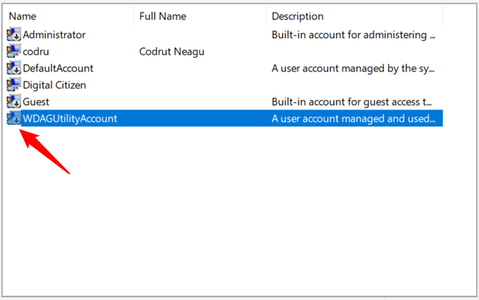This screenshot has width=479, height=300.
Task: Select the Digital Citizen account icon
Action: coord(13,85)
